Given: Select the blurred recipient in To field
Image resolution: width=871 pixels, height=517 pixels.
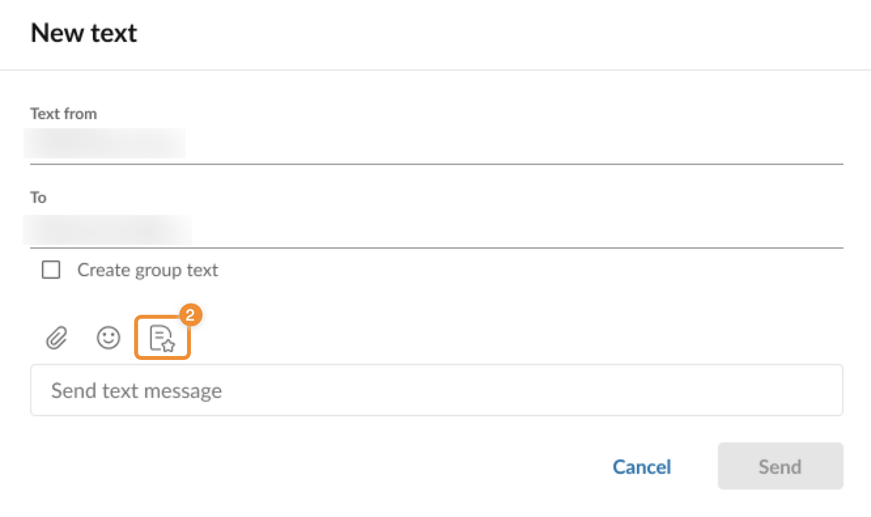Looking at the screenshot, I should click(x=108, y=229).
